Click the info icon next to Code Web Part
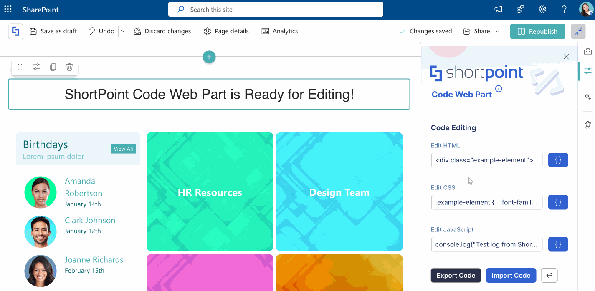595x291 pixels. pyautogui.click(x=499, y=89)
